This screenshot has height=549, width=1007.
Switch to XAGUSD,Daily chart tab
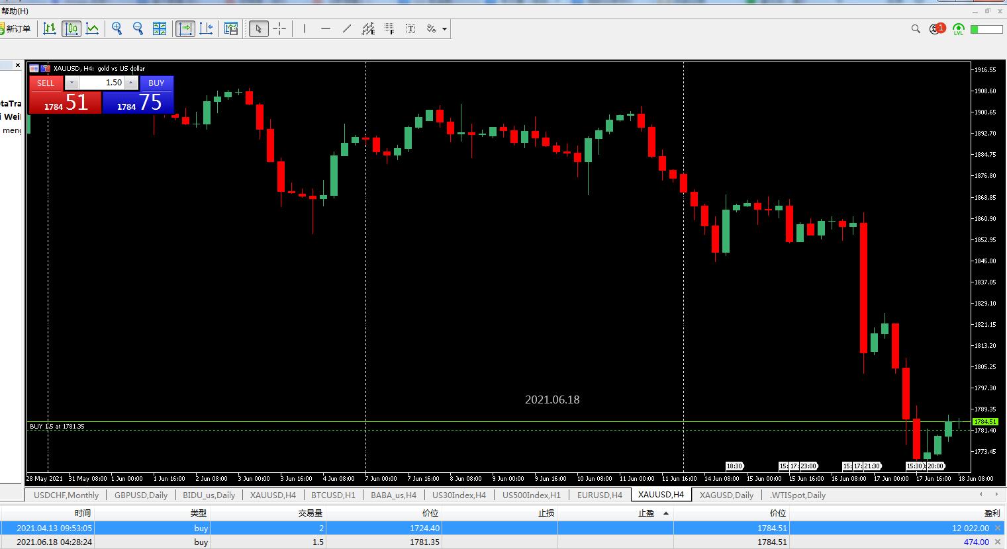click(x=726, y=495)
